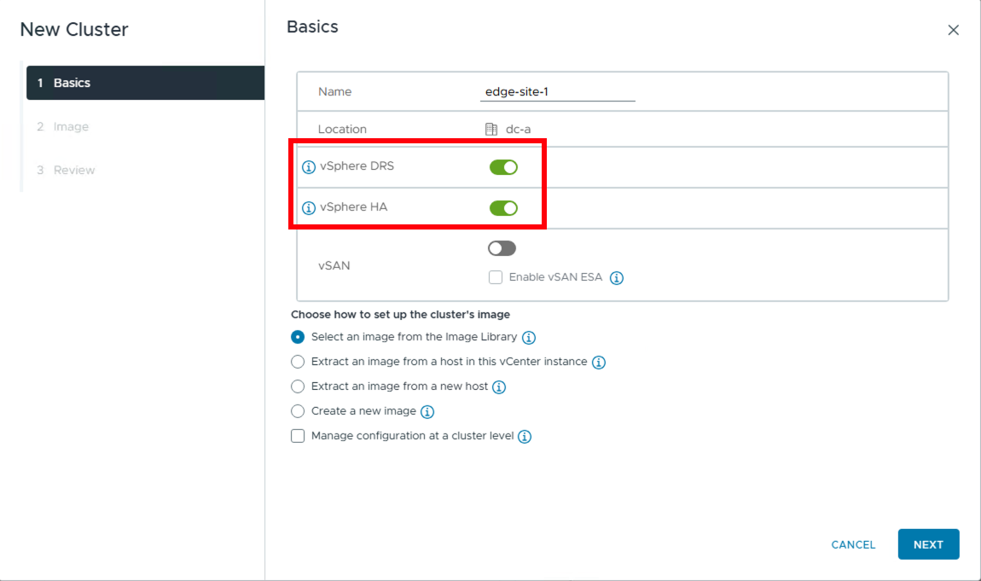Open the vSphere DRS info tooltip icon
The image size is (981, 581).
(308, 166)
